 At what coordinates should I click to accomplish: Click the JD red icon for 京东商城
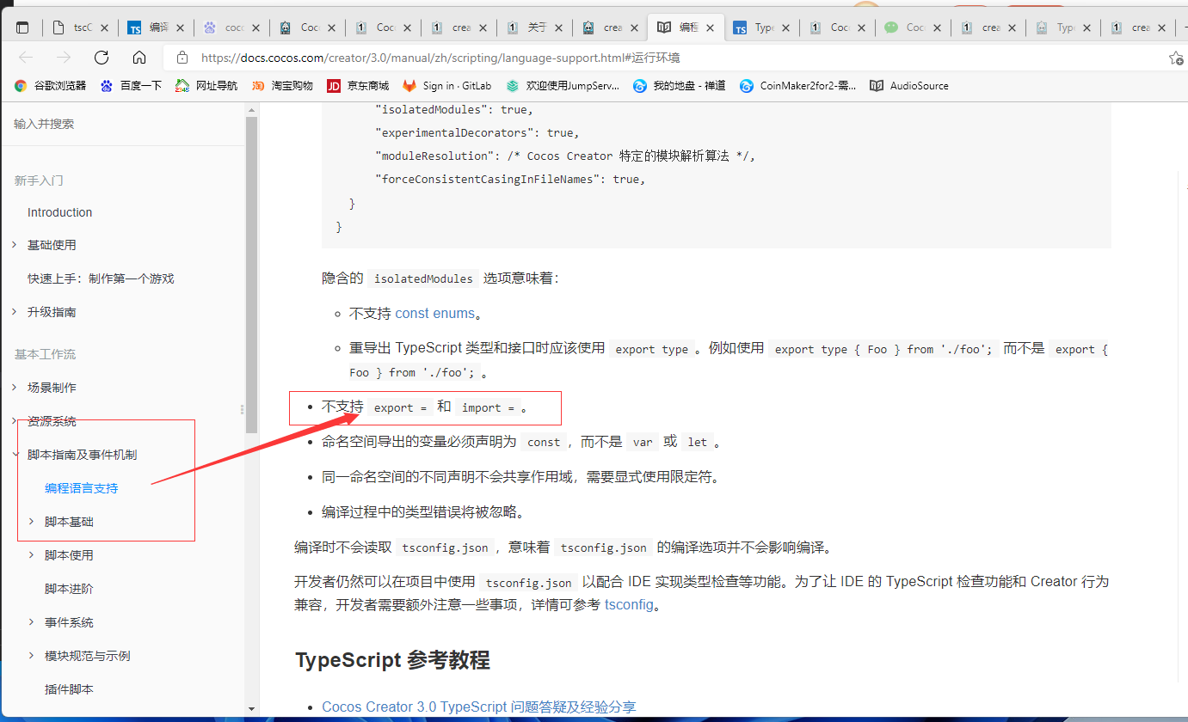point(334,86)
